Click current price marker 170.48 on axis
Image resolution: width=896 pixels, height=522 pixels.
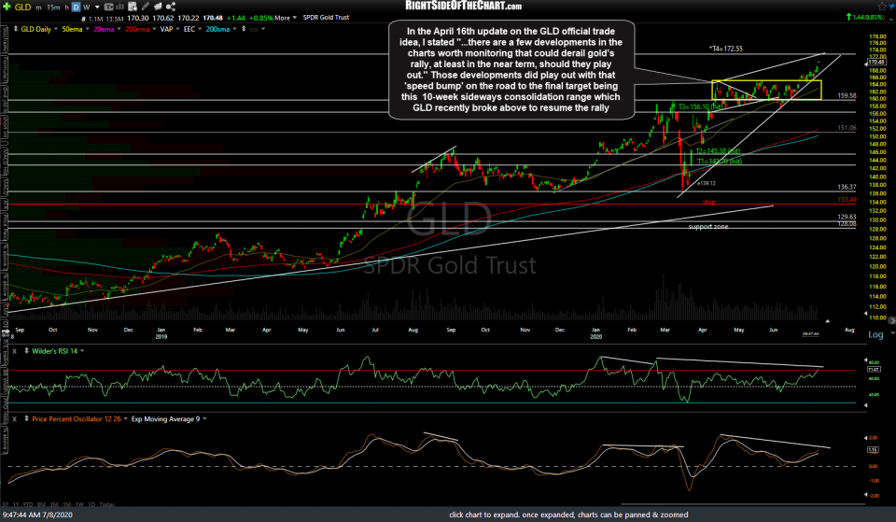pos(876,62)
